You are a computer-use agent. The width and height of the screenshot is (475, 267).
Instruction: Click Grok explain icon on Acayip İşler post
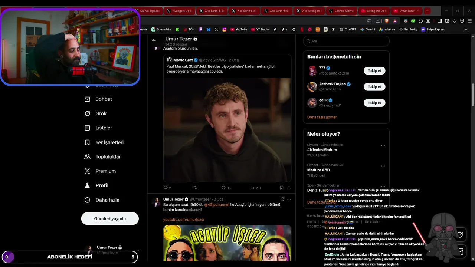point(282,199)
